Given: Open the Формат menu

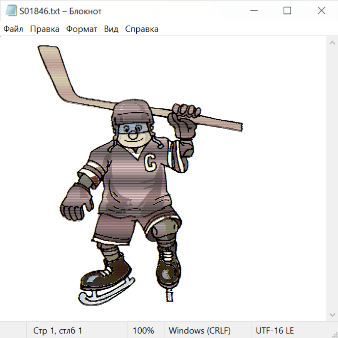Looking at the screenshot, I should [x=81, y=29].
